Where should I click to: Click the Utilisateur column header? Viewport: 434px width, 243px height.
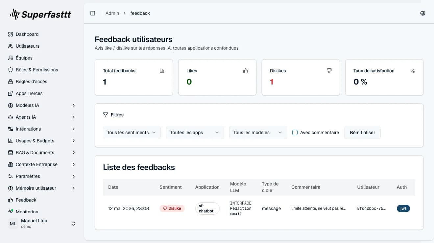coord(368,187)
